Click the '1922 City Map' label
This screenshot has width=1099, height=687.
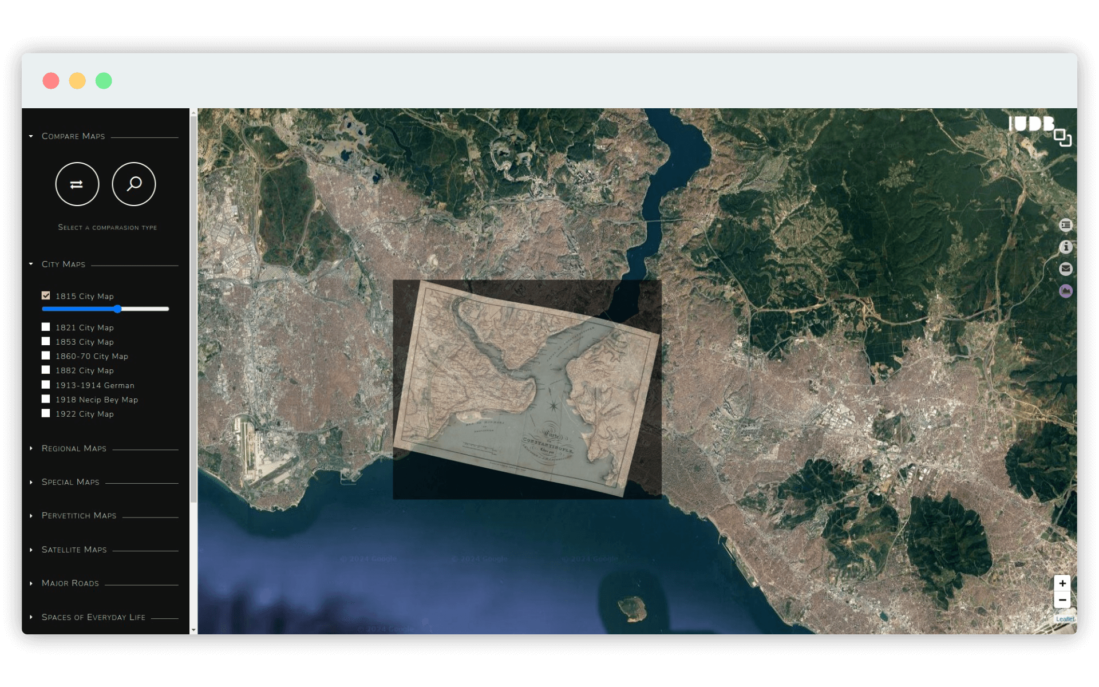point(85,414)
